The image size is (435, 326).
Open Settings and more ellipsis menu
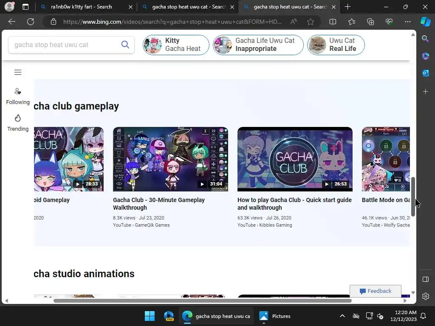407,22
